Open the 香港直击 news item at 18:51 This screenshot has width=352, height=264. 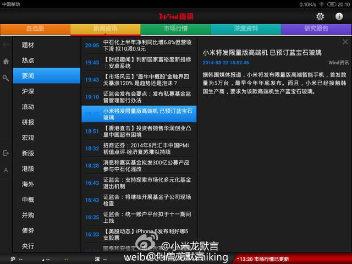coord(139,131)
